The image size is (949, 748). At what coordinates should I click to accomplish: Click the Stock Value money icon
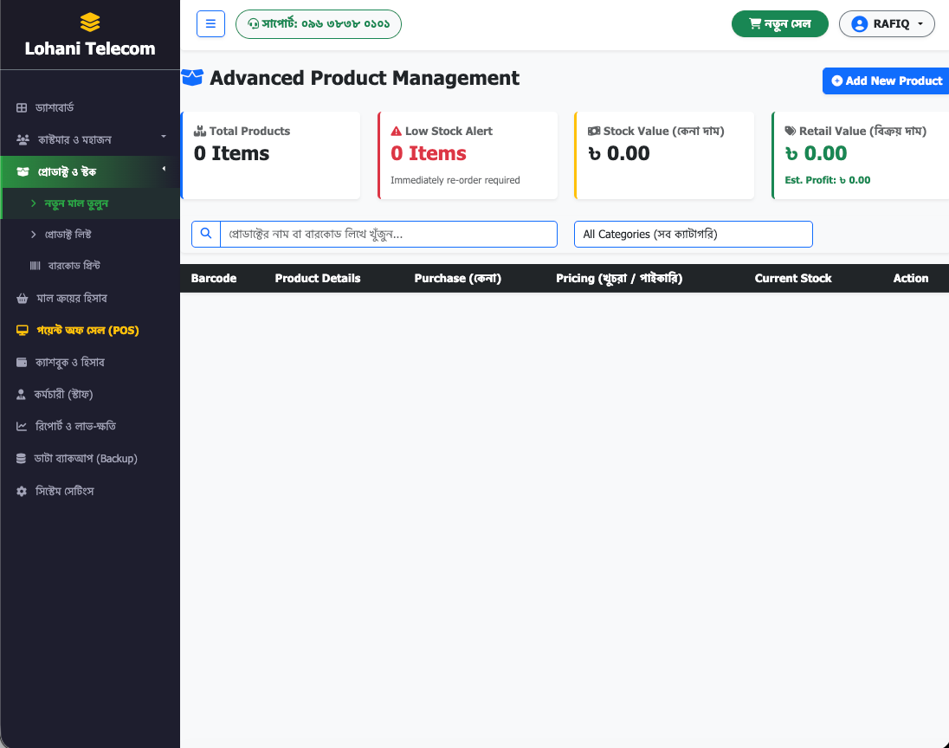pyautogui.click(x=594, y=131)
